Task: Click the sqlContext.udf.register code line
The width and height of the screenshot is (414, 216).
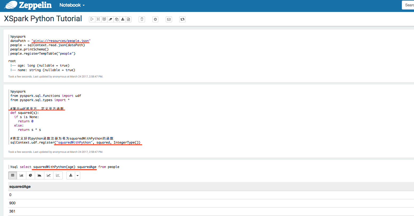Action: (75, 142)
